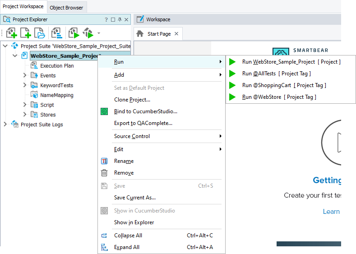Expand the KeywordTests tree node
Image resolution: width=356 pixels, height=254 pixels.
pos(25,85)
